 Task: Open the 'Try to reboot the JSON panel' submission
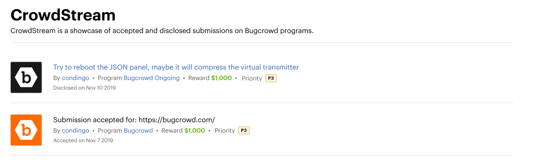(x=176, y=67)
